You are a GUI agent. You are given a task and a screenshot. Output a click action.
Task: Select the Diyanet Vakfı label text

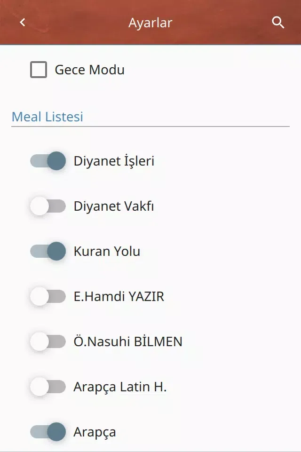[113, 206]
